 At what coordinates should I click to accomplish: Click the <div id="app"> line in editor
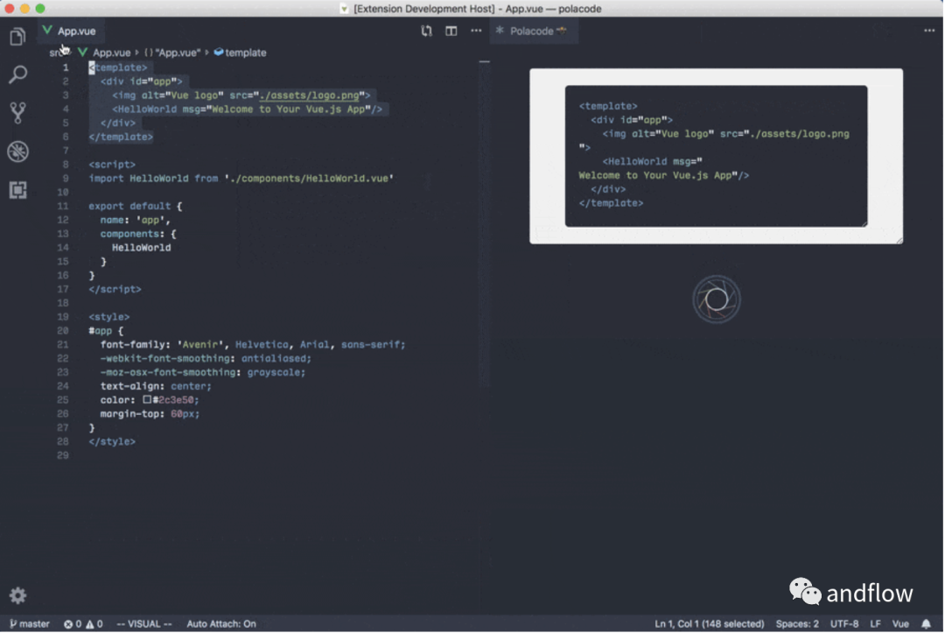pyautogui.click(x=141, y=81)
